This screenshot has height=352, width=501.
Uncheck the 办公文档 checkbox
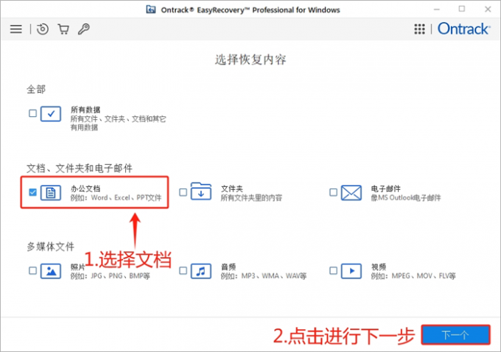pos(32,192)
